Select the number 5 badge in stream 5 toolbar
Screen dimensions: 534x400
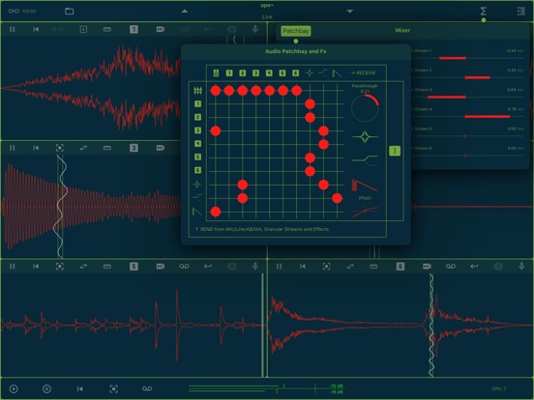click(133, 266)
